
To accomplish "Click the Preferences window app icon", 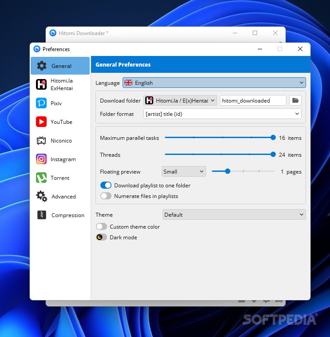I will point(37,49).
